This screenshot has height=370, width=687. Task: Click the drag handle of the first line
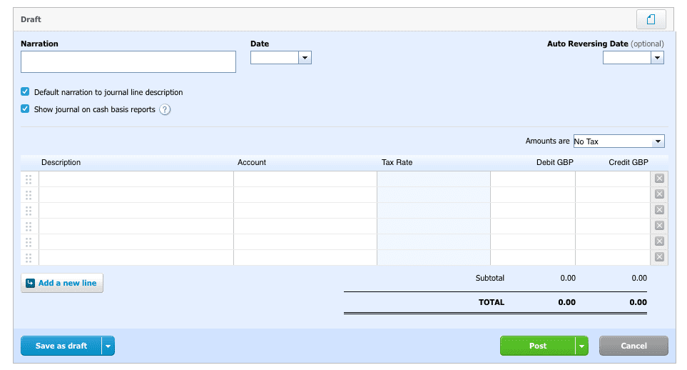pyautogui.click(x=29, y=179)
